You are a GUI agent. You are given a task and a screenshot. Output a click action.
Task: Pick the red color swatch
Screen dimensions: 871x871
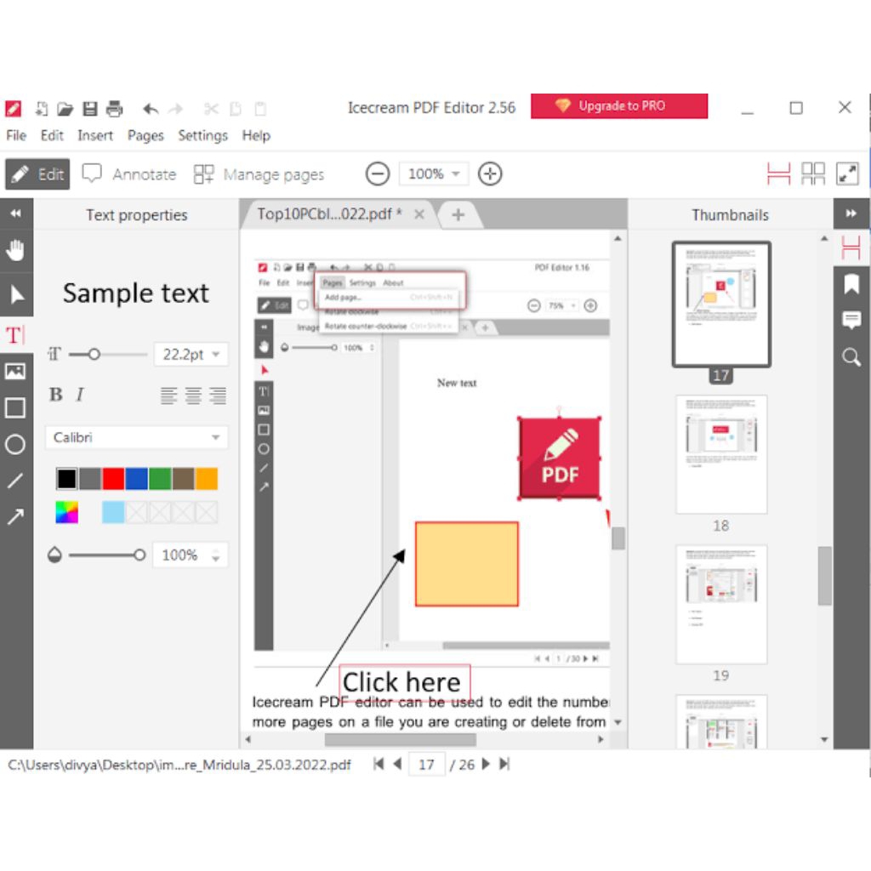[x=113, y=479]
